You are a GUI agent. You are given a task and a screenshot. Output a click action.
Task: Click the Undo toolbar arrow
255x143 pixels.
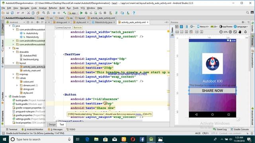pos(18,13)
